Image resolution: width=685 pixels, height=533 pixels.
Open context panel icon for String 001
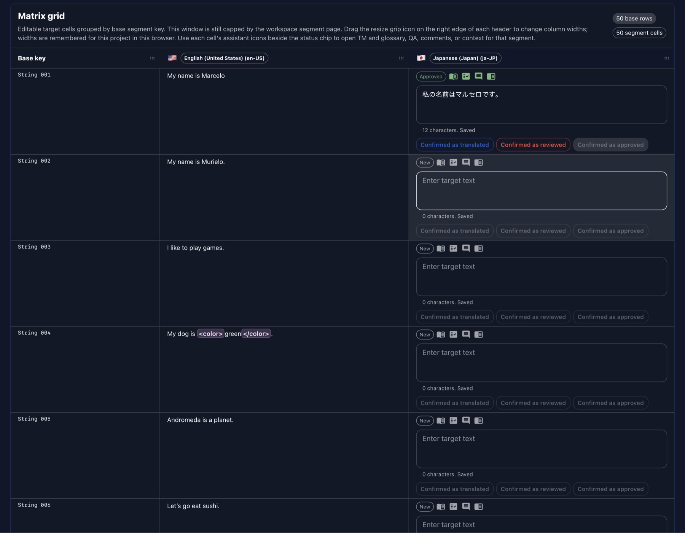pos(491,76)
